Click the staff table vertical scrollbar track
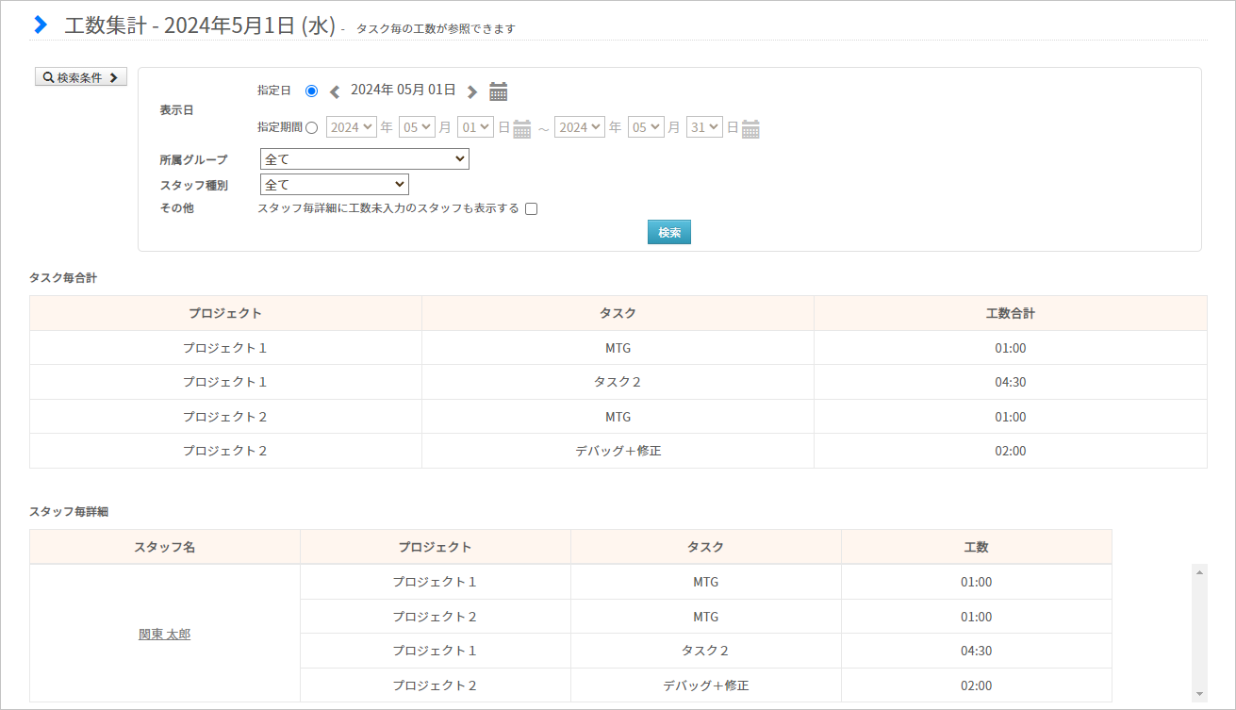 (1199, 632)
